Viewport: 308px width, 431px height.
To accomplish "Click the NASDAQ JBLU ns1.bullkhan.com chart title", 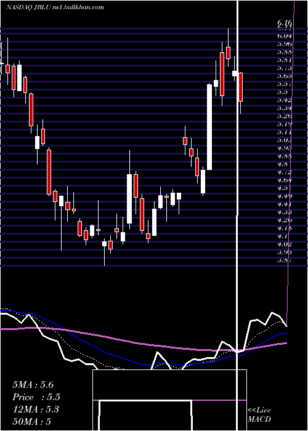I will click(55, 7).
